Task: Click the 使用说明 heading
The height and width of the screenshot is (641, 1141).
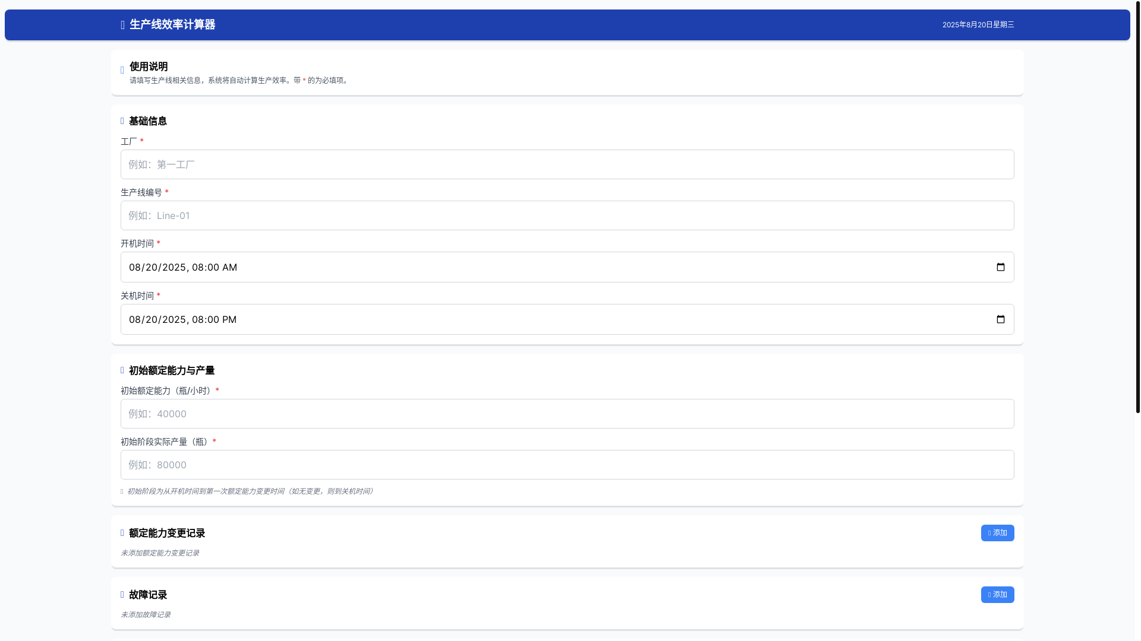Action: 149,66
